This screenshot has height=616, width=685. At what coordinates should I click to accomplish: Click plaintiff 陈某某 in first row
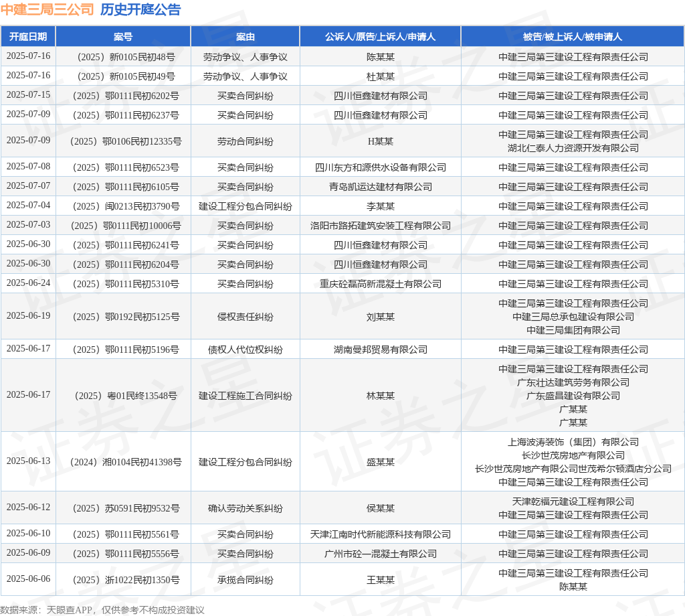coord(380,57)
